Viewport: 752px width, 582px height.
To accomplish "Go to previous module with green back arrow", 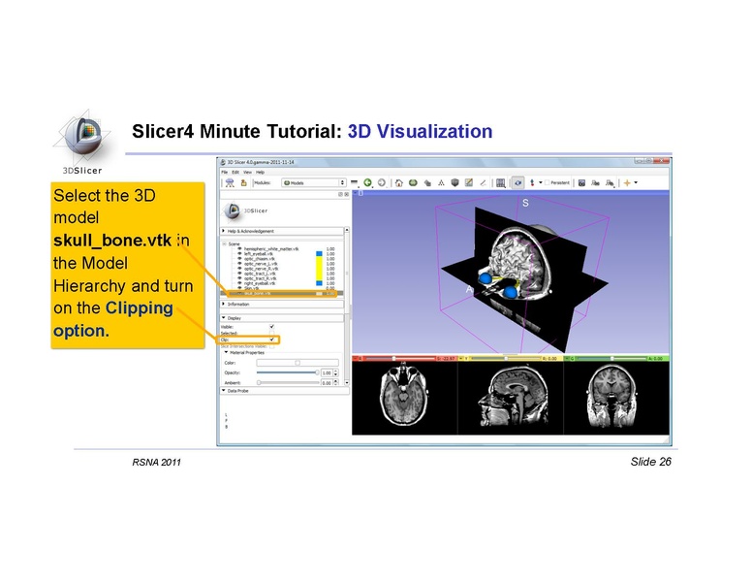I will click(368, 183).
